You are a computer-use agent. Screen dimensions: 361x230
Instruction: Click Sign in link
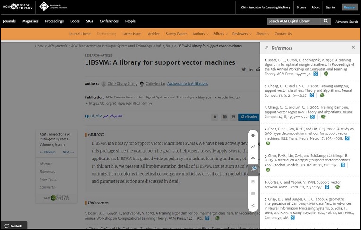point(330,7)
